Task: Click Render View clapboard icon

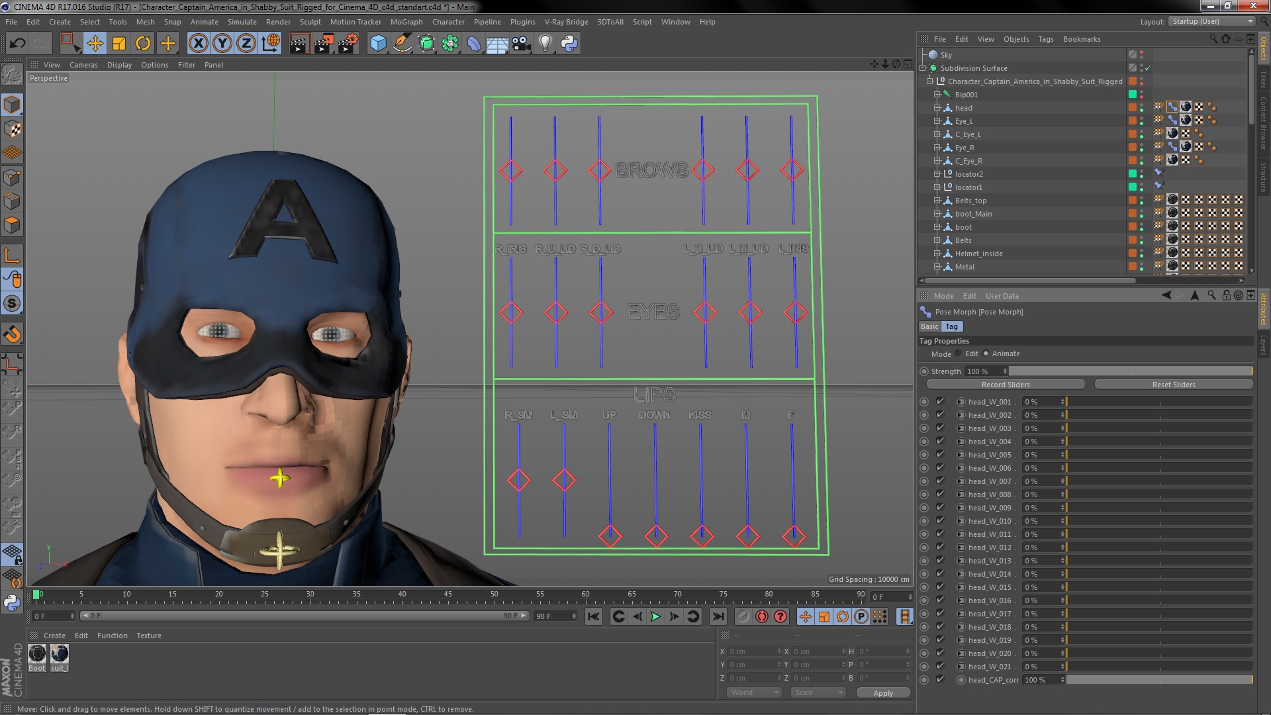Action: point(299,44)
